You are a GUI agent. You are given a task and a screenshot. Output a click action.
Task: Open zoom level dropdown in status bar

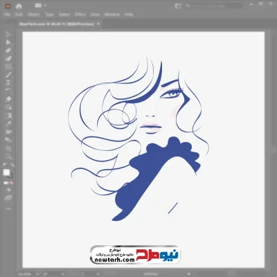pyautogui.click(x=37, y=274)
